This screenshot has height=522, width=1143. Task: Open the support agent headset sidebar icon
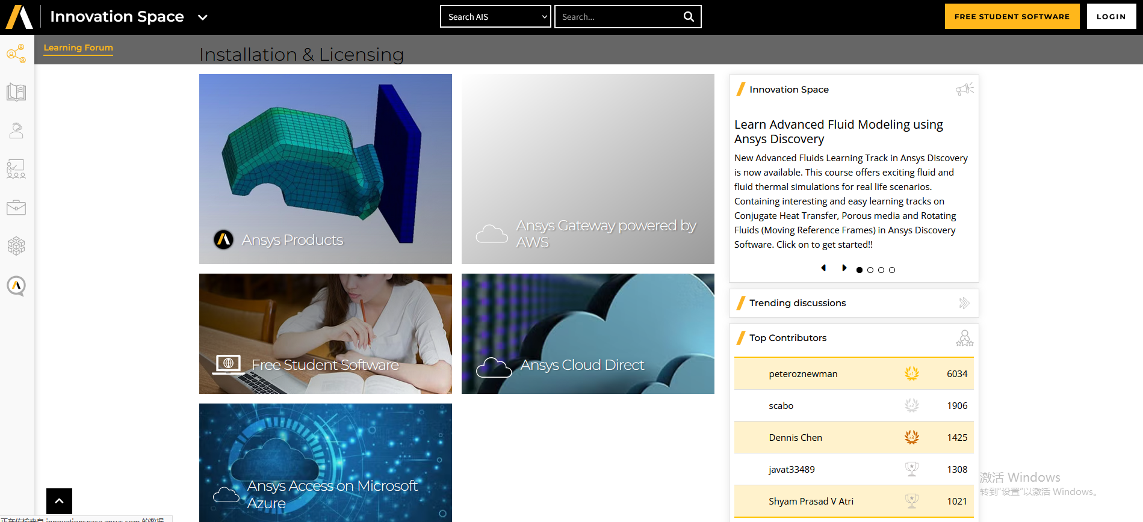pos(16,130)
